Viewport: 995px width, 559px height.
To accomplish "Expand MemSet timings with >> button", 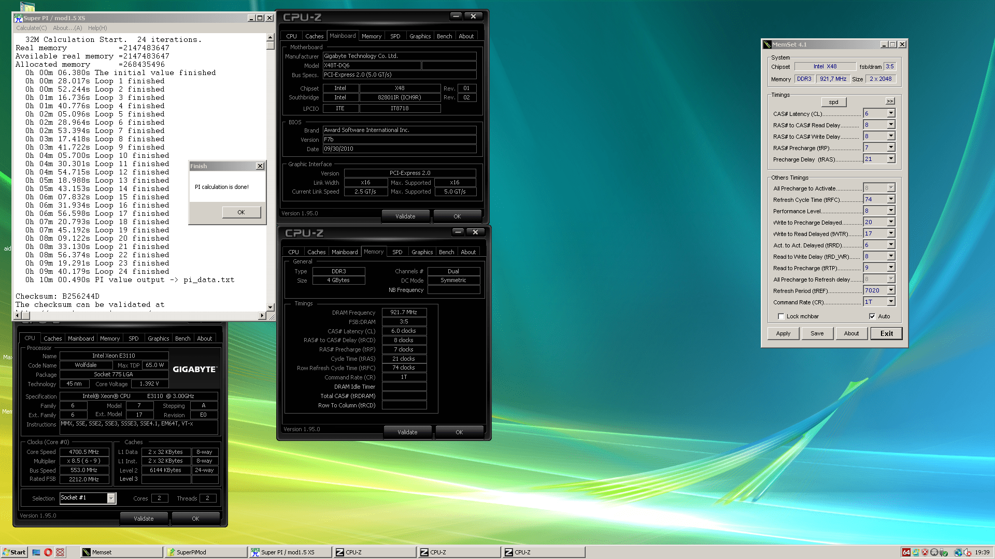I will coord(890,101).
